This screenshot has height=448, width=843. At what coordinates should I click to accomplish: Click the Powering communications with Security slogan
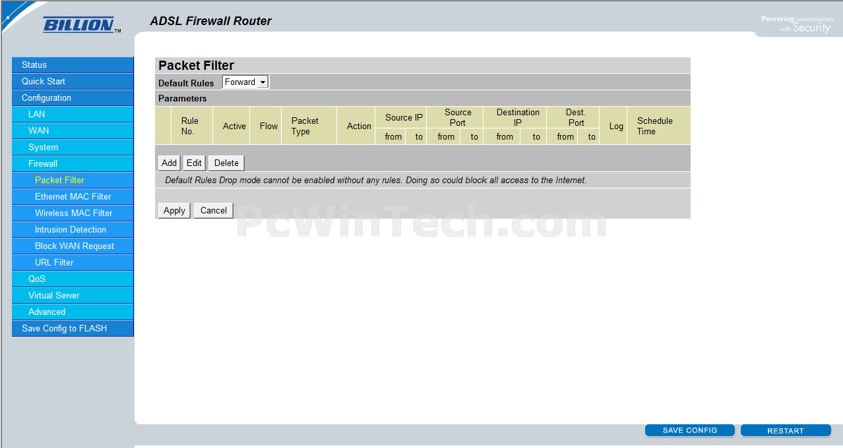click(x=797, y=24)
